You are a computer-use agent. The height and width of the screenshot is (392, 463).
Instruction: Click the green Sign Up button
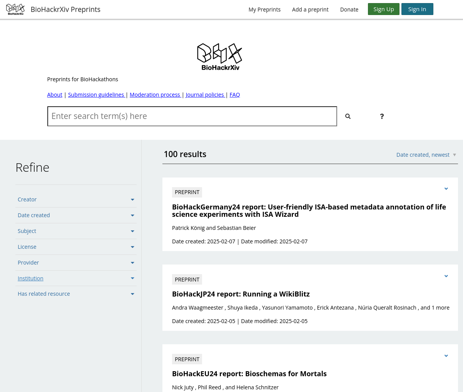pos(384,9)
